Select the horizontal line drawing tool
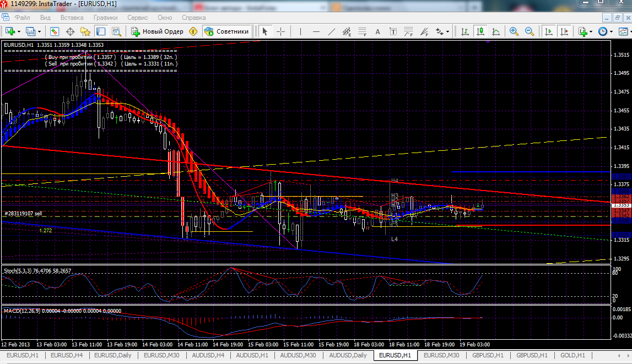632x364 pixels. (316, 31)
